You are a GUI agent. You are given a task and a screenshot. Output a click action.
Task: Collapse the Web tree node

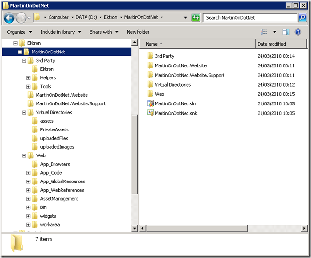(24, 155)
